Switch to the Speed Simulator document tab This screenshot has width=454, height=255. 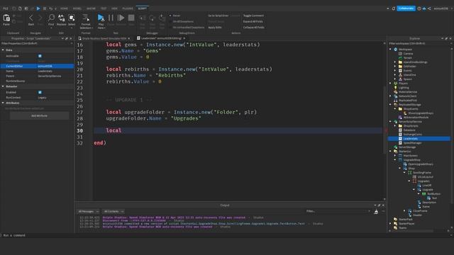click(104, 38)
